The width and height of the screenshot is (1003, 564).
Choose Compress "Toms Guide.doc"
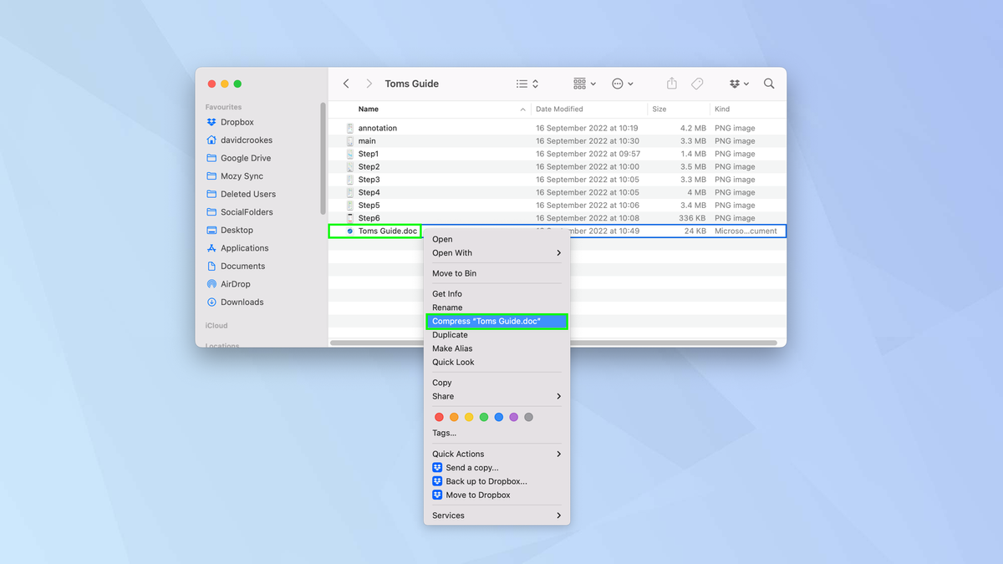coord(496,321)
